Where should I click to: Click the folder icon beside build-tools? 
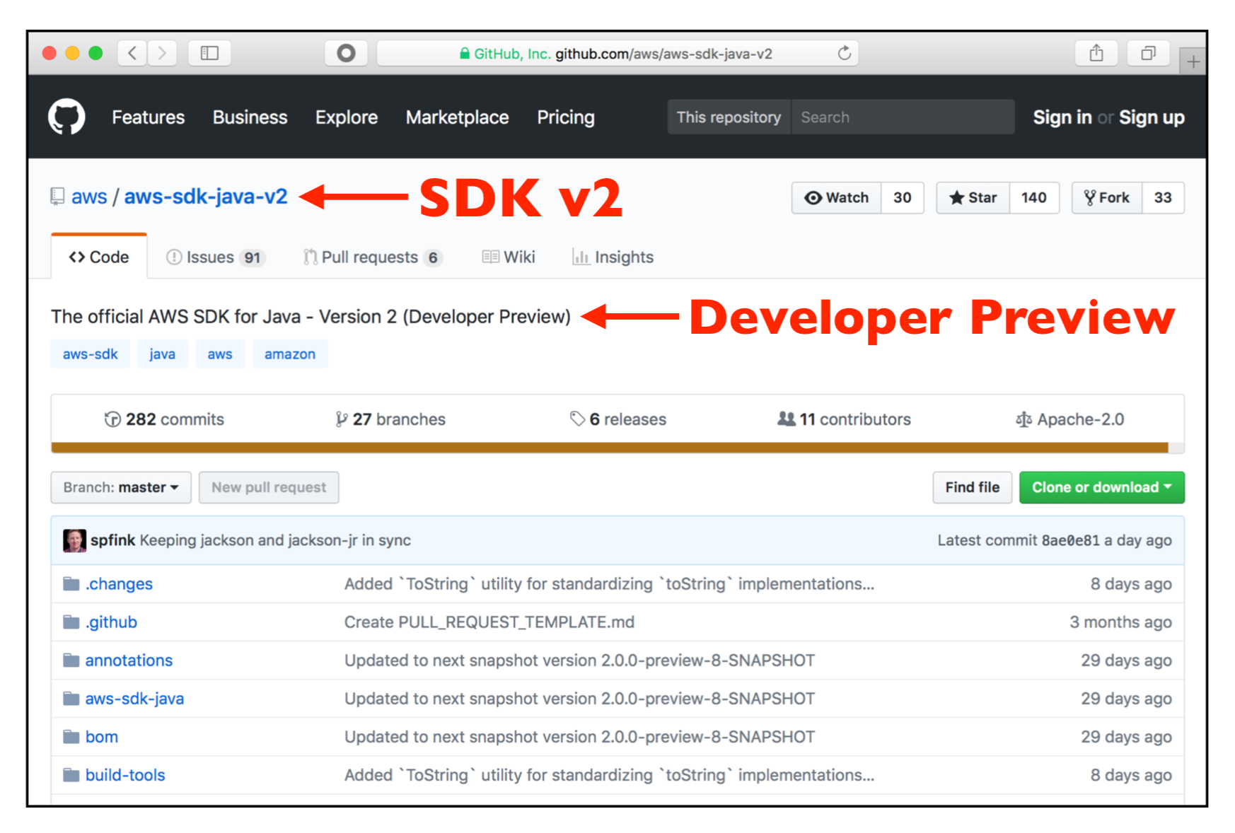pos(71,774)
